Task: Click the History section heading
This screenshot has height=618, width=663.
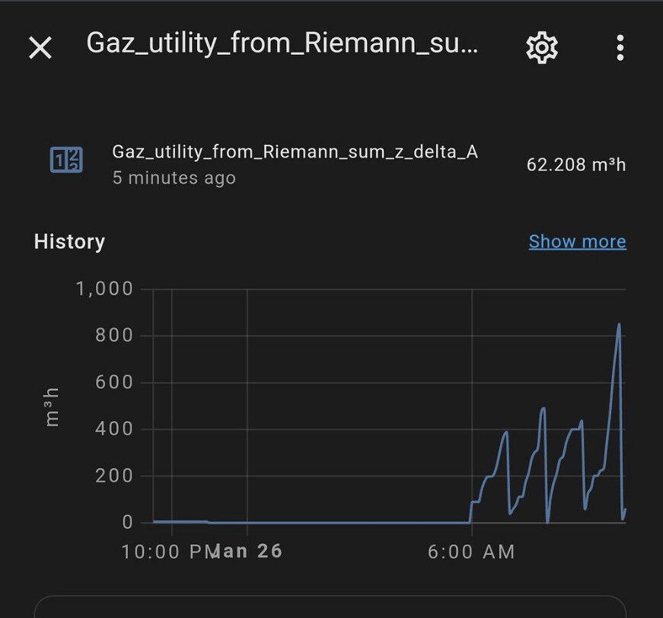Action: [x=69, y=242]
